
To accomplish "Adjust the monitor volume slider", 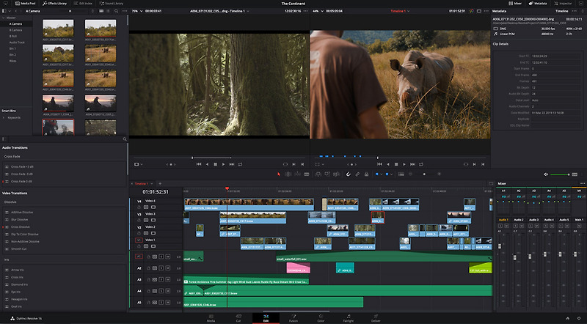I will coord(561,174).
